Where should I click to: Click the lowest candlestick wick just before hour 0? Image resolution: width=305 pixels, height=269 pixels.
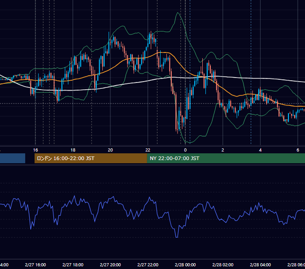tap(178, 132)
